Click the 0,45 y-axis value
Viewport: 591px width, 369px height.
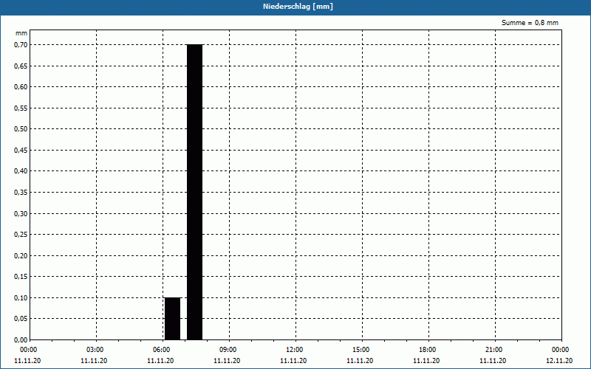pyautogui.click(x=21, y=151)
